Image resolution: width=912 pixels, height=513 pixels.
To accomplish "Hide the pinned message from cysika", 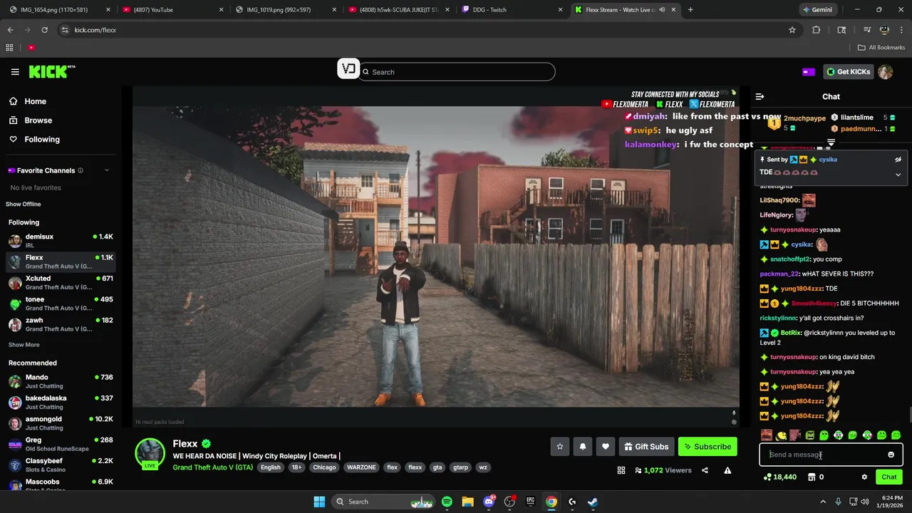I will [x=898, y=160].
